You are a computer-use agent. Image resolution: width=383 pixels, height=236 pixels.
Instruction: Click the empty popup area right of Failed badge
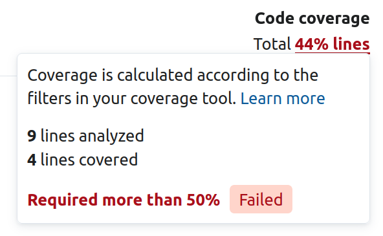[x=330, y=199]
